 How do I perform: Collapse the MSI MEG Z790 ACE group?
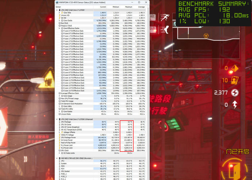click(x=57, y=158)
